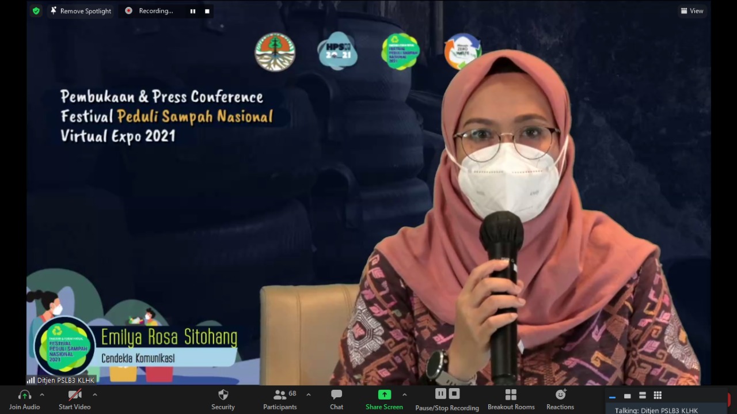Viewport: 737px width, 414px height.
Task: Click the green Share Screen icon
Action: click(384, 395)
